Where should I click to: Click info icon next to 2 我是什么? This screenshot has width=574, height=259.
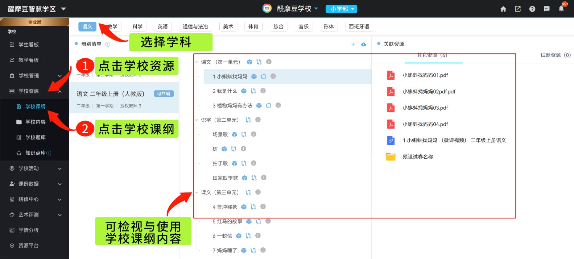263,91
